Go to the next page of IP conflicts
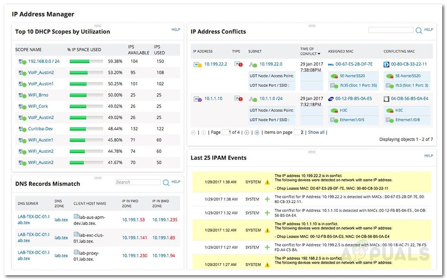The width and height of the screenshot is (447, 280). click(246, 132)
